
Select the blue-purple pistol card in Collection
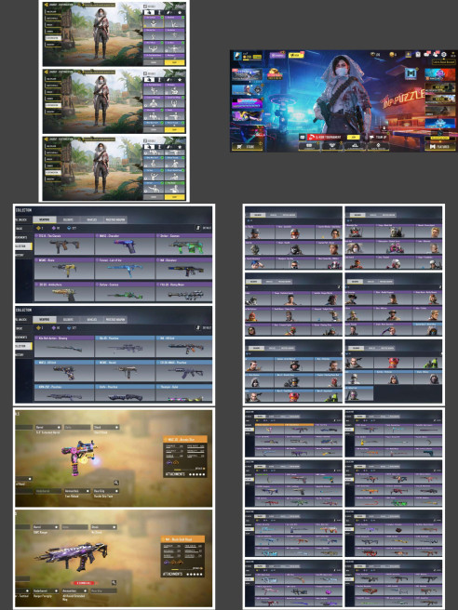tap(125, 245)
